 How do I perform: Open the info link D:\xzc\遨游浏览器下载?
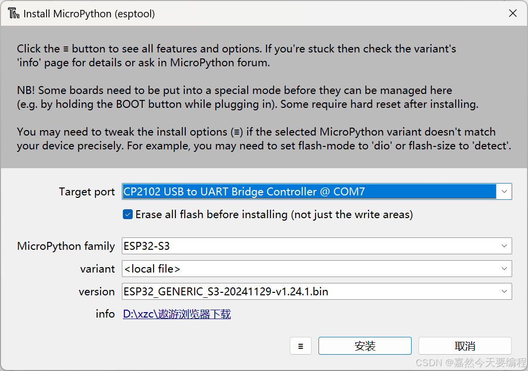177,314
